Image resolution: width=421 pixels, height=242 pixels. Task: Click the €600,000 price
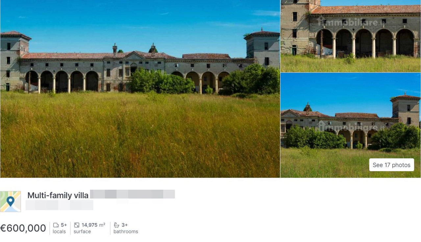pos(23,228)
